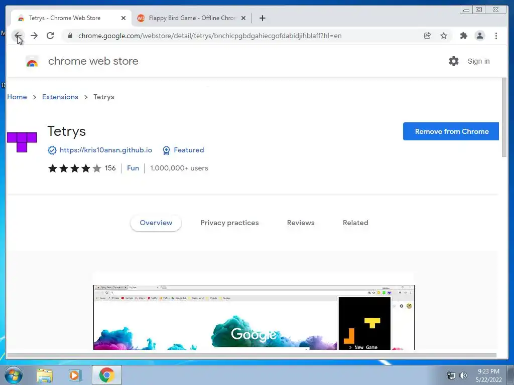The height and width of the screenshot is (385, 514).
Task: Click the star rating row
Action: [75, 168]
